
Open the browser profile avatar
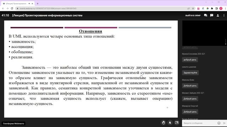tap(221, 8)
